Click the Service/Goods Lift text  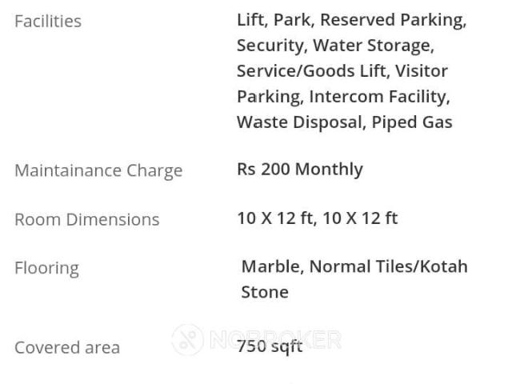314,71
